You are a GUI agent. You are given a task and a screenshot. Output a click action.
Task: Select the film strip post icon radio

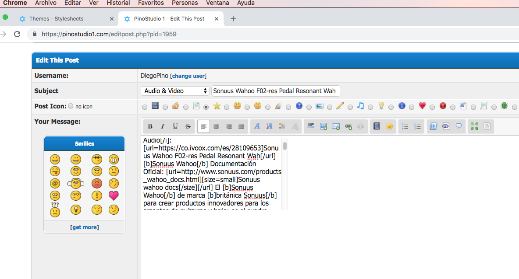click(145, 107)
